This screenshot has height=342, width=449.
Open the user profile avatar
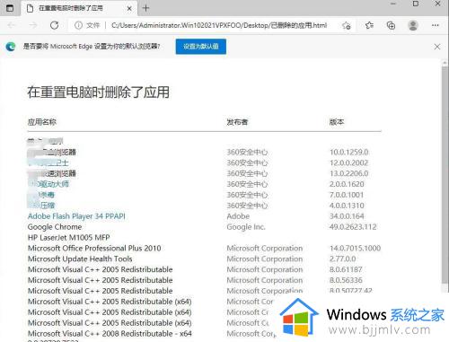[413, 25]
